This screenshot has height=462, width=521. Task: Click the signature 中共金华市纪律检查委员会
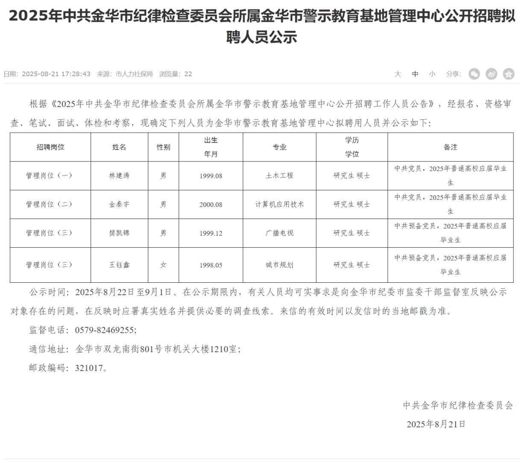click(x=458, y=405)
